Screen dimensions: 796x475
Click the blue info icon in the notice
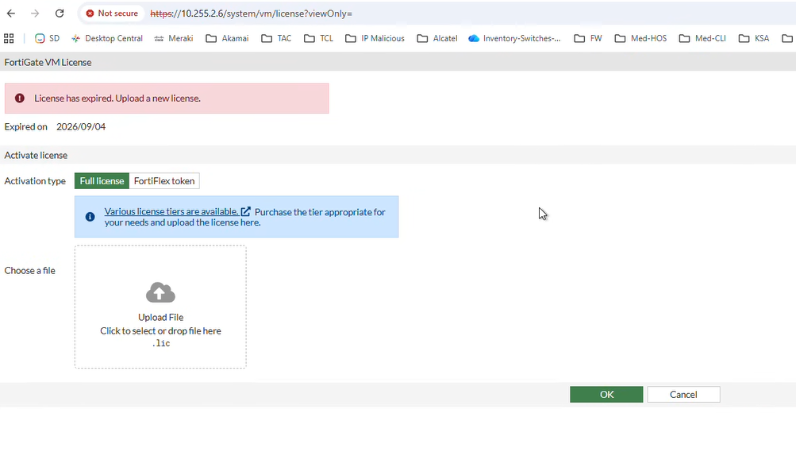click(x=90, y=217)
